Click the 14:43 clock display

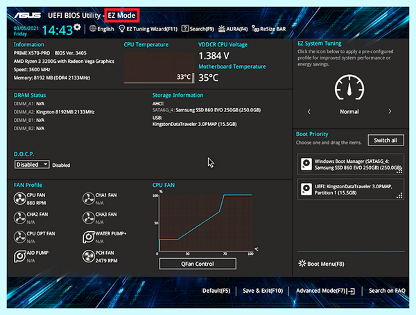pos(58,30)
